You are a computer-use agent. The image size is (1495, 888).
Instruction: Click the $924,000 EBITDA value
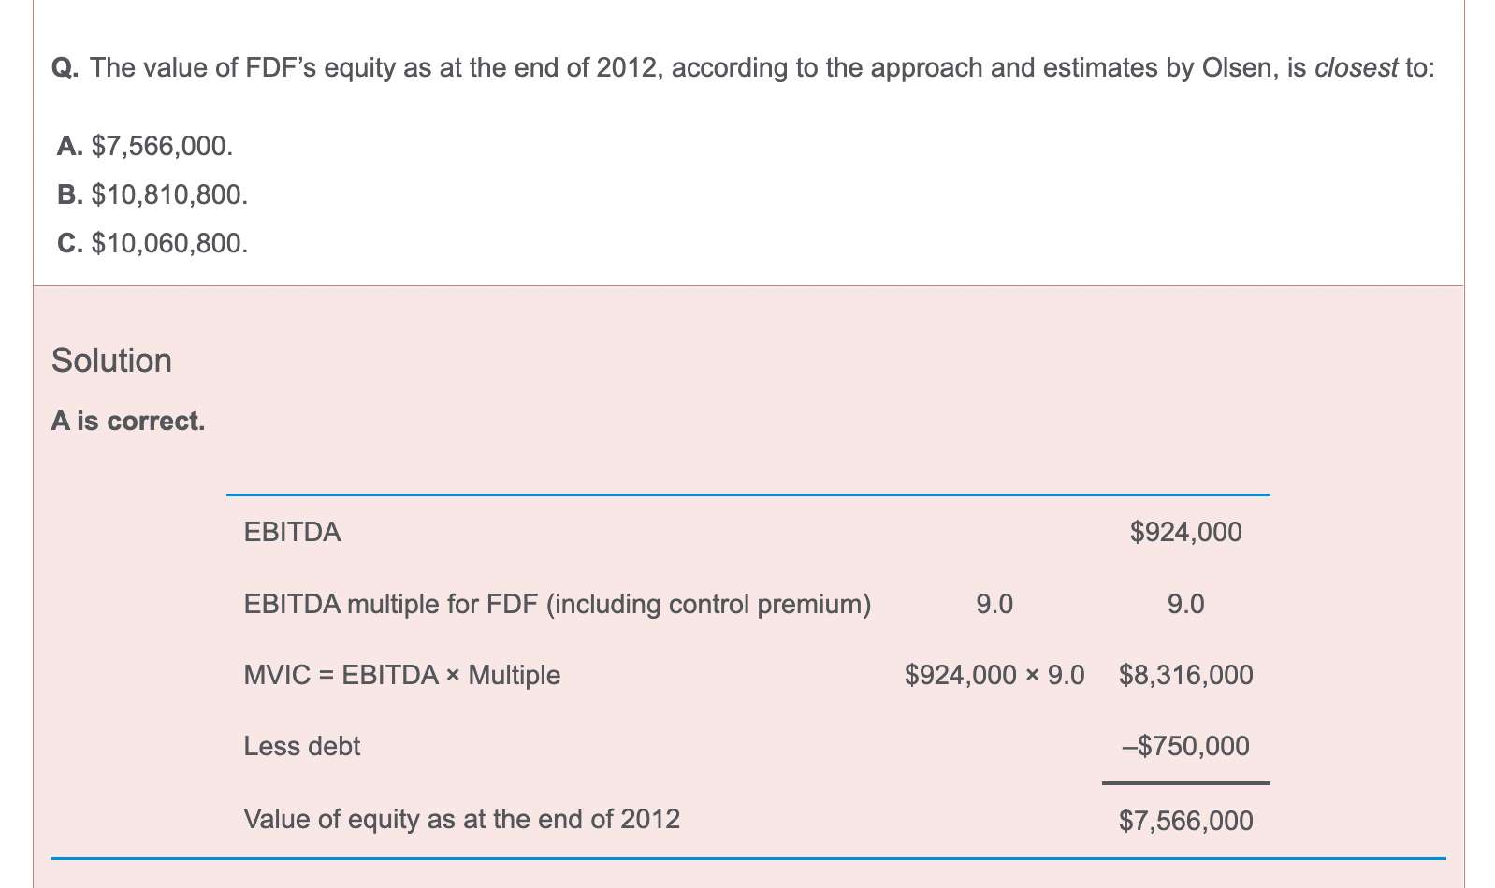coord(1185,533)
